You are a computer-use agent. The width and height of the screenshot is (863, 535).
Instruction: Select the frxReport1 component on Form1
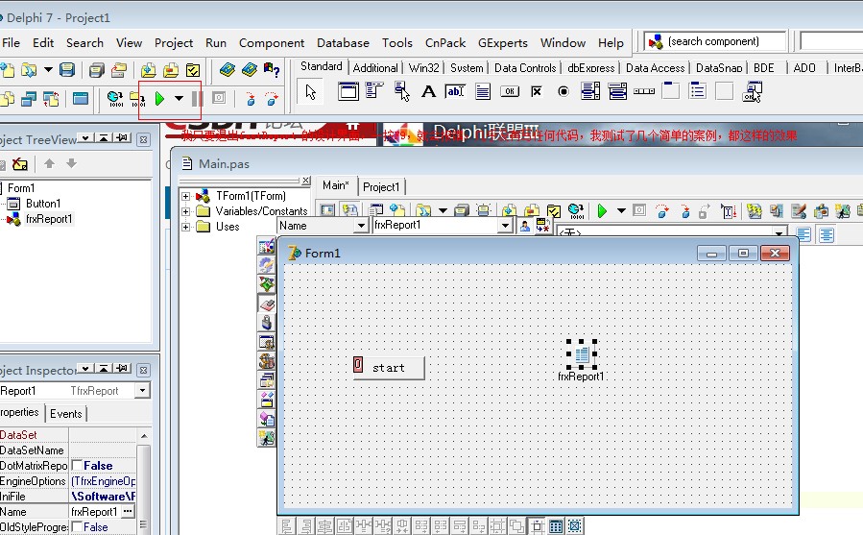tap(582, 354)
